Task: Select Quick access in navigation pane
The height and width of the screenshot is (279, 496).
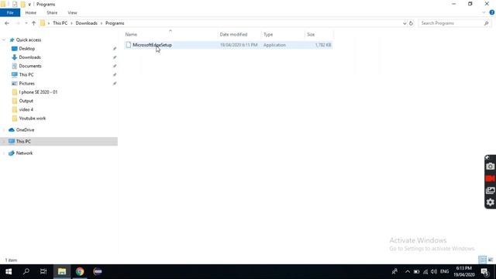Action: coord(29,40)
